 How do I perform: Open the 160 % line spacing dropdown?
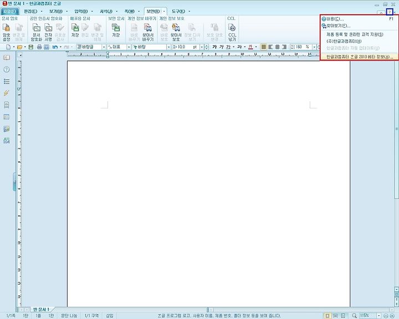click(x=314, y=47)
